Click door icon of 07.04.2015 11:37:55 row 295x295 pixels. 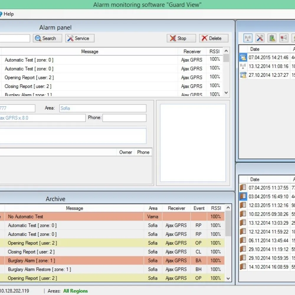pyautogui.click(x=243, y=188)
